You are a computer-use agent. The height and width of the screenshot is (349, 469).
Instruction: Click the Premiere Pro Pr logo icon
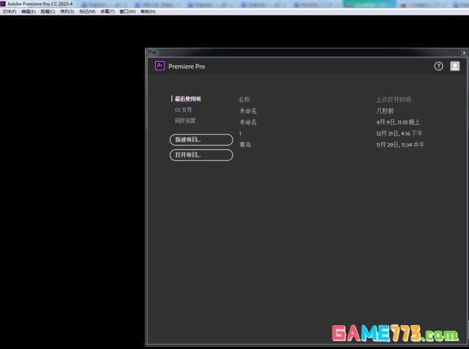tap(160, 66)
